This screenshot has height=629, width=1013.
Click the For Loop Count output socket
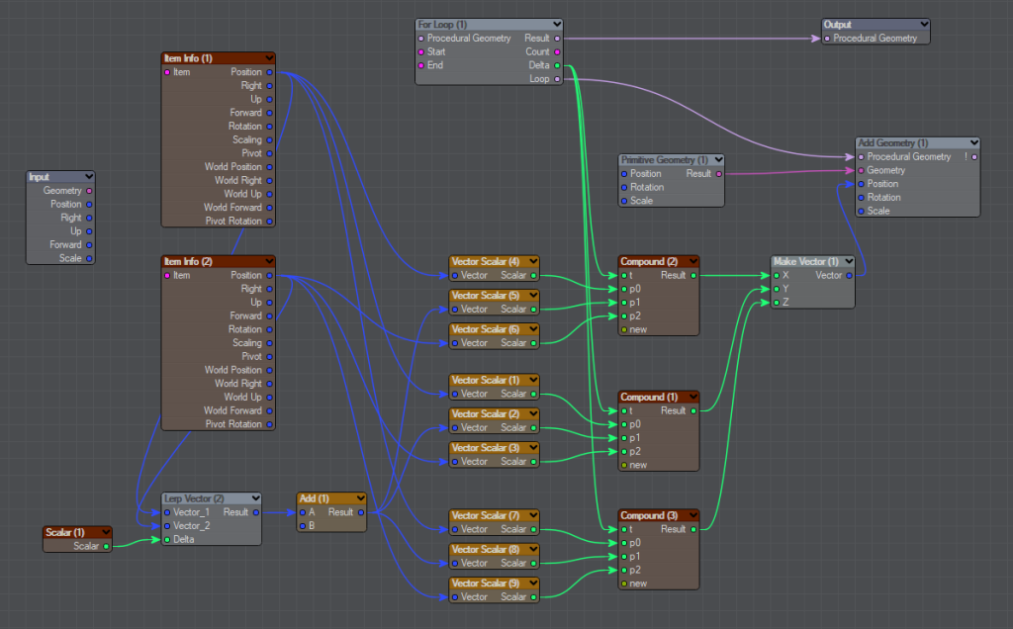557,52
